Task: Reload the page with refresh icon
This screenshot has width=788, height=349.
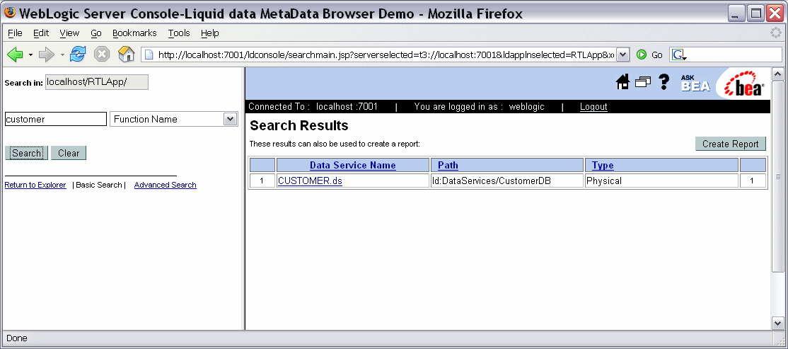Action: (x=77, y=55)
